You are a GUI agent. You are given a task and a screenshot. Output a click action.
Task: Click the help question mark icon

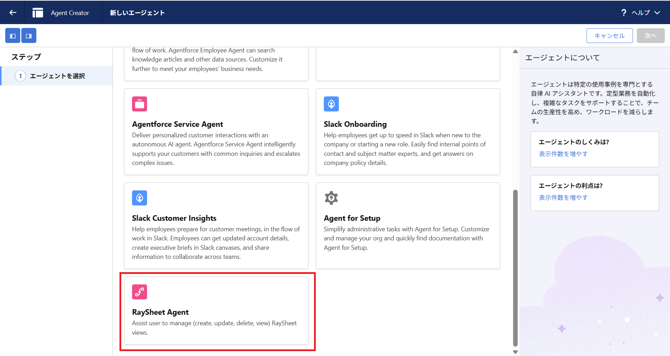click(624, 13)
